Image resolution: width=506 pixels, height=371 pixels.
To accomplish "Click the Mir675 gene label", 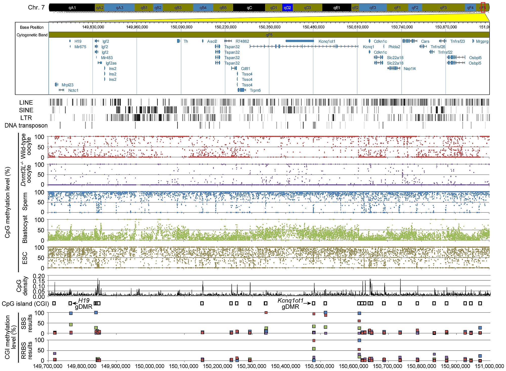I will 80,47.
